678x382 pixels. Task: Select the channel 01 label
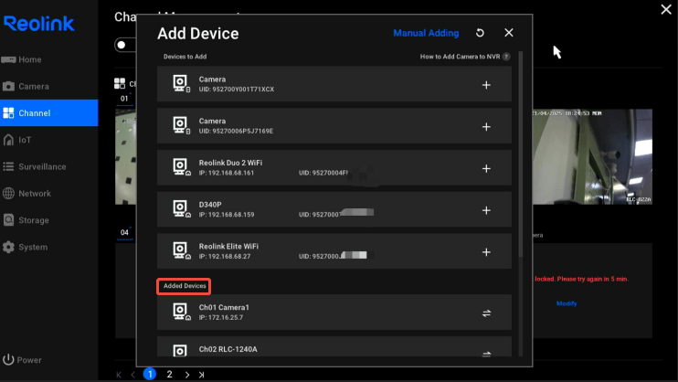tap(124, 99)
